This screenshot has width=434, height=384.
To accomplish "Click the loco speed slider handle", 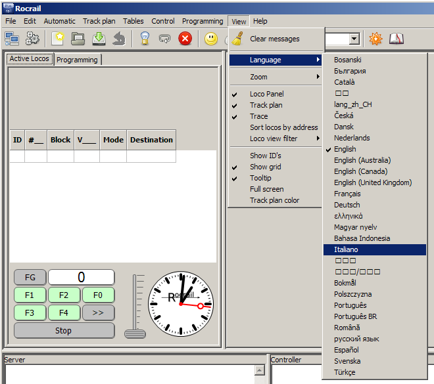I will (x=135, y=333).
